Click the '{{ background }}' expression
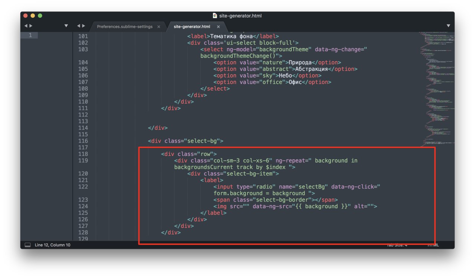 pos(321,206)
